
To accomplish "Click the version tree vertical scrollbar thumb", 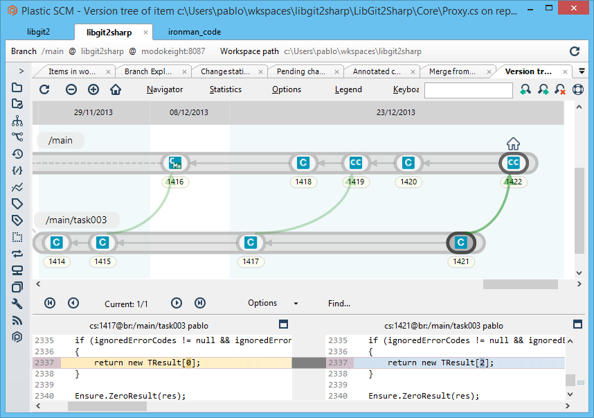I will pos(579,211).
